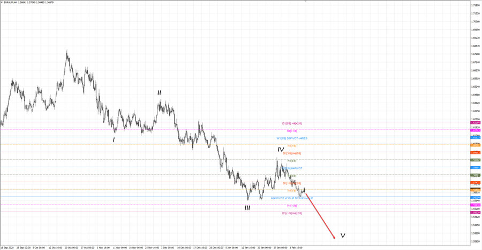
Task: Click the D1[3/8] H4[6/8] level label
Action: pos(292,153)
